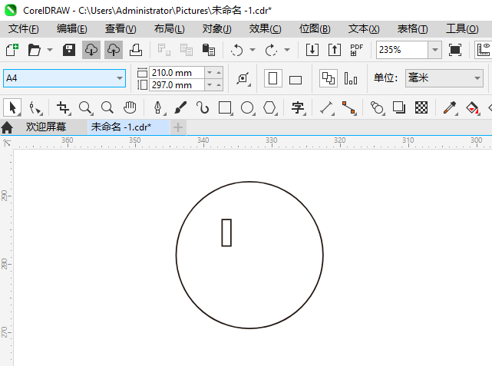Toggle full-screen preview icon
The width and height of the screenshot is (492, 366).
click(455, 50)
